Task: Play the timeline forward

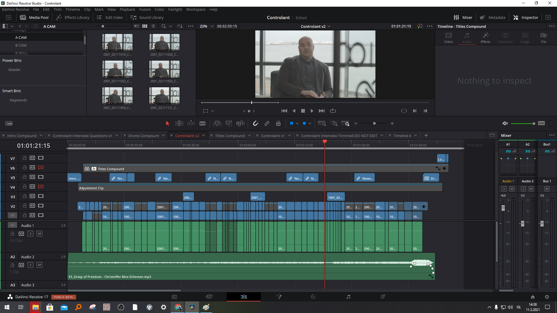Action: click(x=312, y=111)
